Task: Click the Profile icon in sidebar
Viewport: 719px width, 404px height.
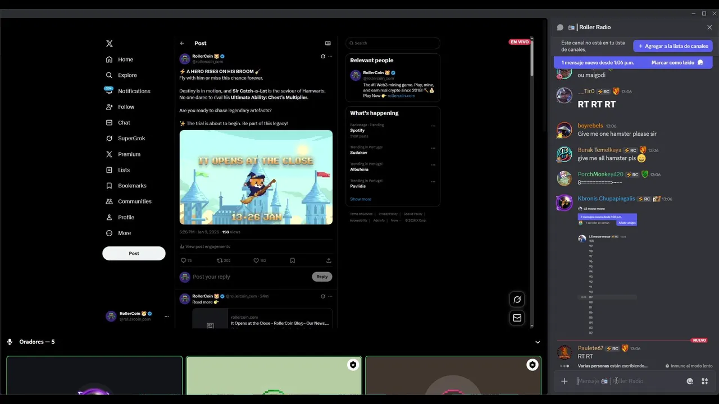Action: 109,217
